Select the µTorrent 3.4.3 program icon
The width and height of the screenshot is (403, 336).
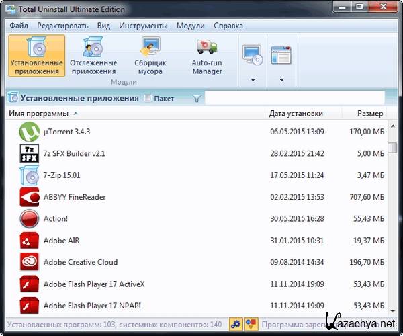(30, 132)
